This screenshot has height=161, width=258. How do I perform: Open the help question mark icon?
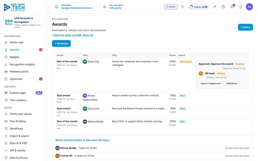point(223,7)
